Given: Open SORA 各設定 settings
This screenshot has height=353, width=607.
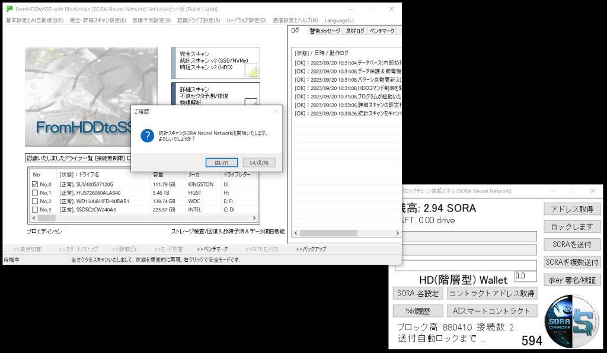Looking at the screenshot, I should click(418, 293).
